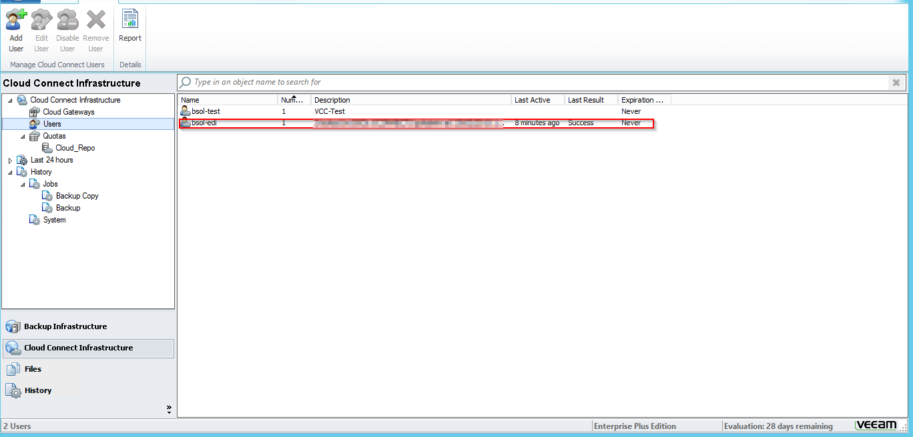Image resolution: width=913 pixels, height=437 pixels.
Task: Collapse the Cloud Connect Infrastructure tree node
Action: 10,100
